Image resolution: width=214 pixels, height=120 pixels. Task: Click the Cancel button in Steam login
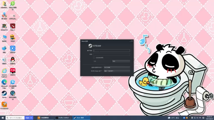click(x=121, y=61)
